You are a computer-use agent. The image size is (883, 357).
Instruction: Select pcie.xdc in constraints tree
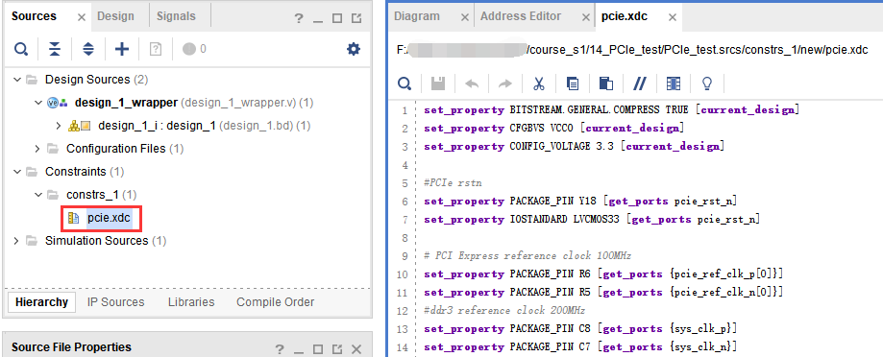coord(109,218)
